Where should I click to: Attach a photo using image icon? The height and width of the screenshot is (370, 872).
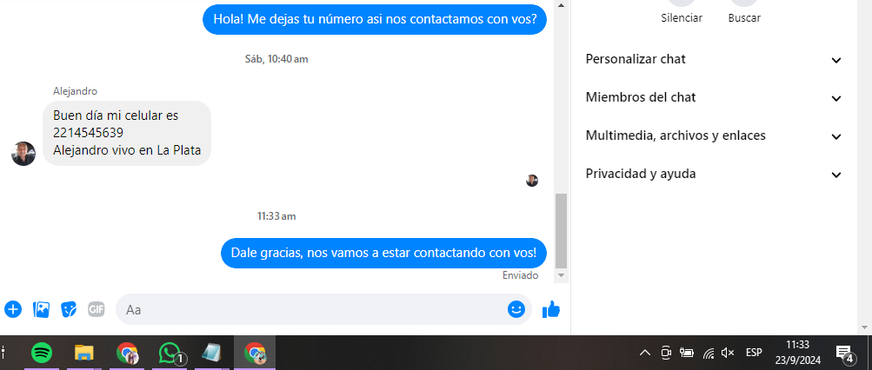41,309
